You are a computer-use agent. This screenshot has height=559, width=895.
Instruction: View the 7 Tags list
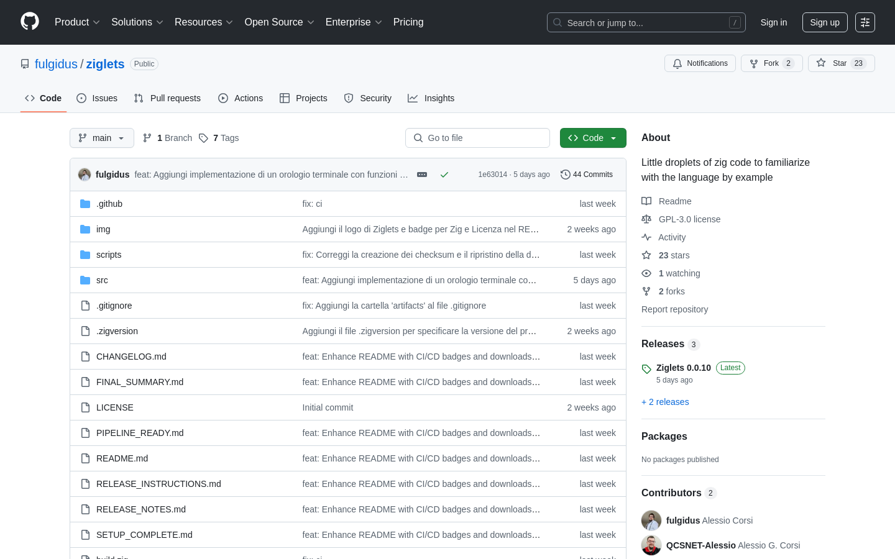coord(219,138)
